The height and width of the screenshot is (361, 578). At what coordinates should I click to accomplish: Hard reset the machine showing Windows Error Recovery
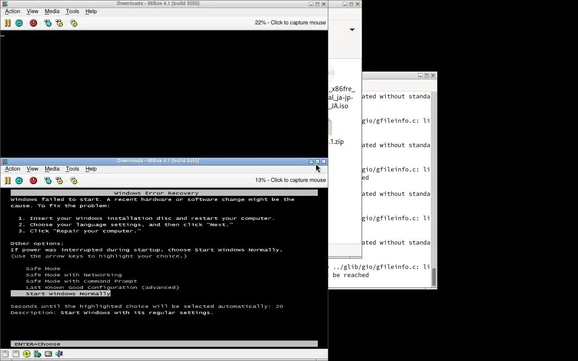(x=19, y=180)
